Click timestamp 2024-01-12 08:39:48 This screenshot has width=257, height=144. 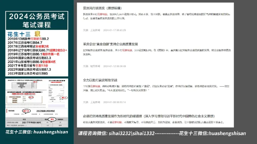pyautogui.click(x=115, y=66)
